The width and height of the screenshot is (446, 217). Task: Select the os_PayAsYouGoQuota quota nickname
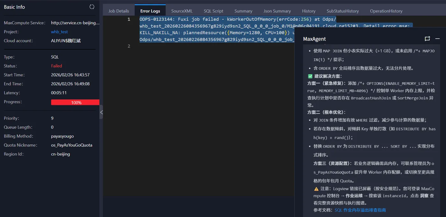point(72,145)
